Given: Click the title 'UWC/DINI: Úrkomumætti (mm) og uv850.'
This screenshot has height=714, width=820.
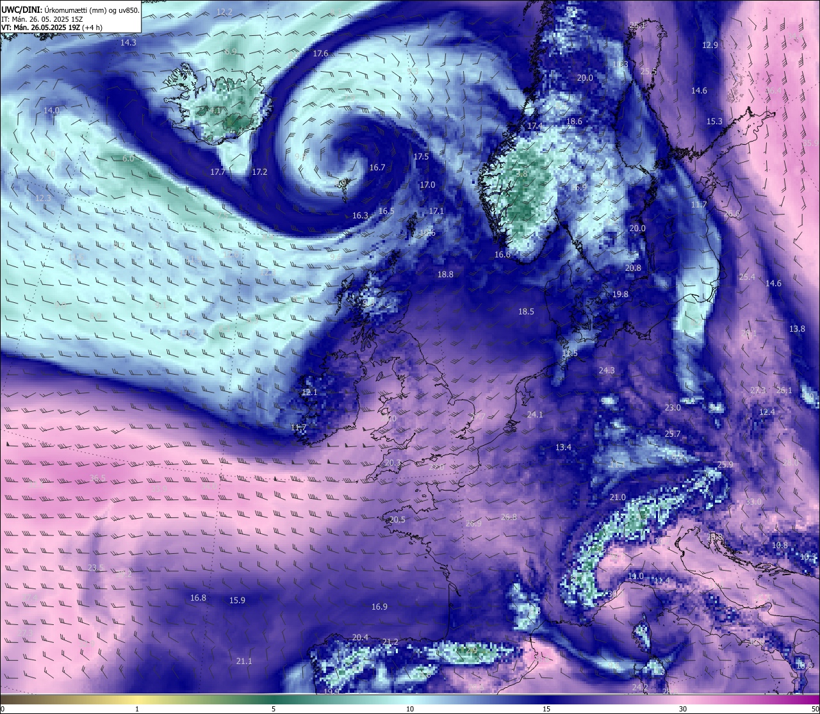Looking at the screenshot, I should coord(70,10).
